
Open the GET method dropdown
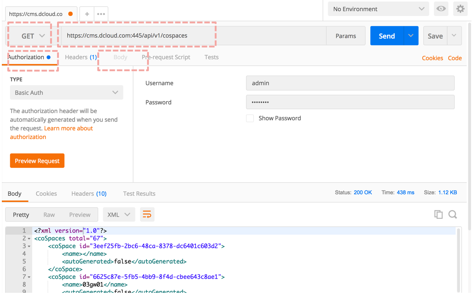[x=33, y=36]
